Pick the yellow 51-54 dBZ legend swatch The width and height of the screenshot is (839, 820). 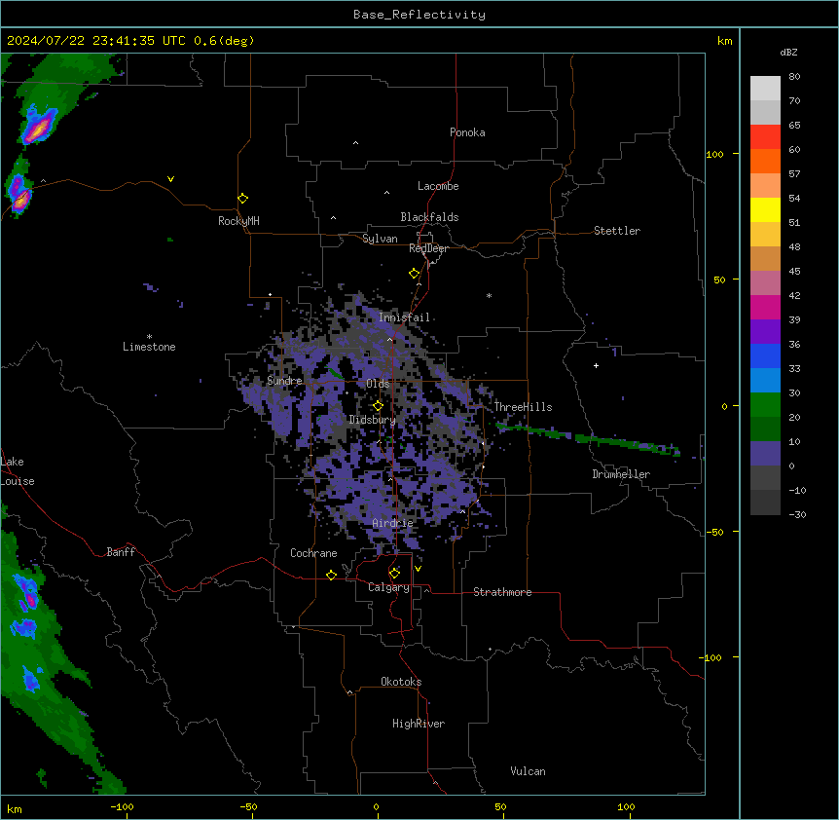click(x=765, y=209)
